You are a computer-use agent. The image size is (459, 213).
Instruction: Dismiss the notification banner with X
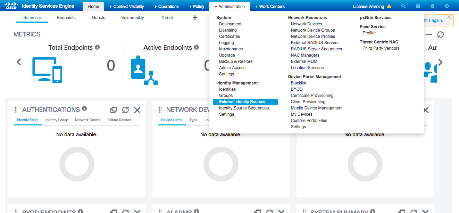tap(449, 17)
